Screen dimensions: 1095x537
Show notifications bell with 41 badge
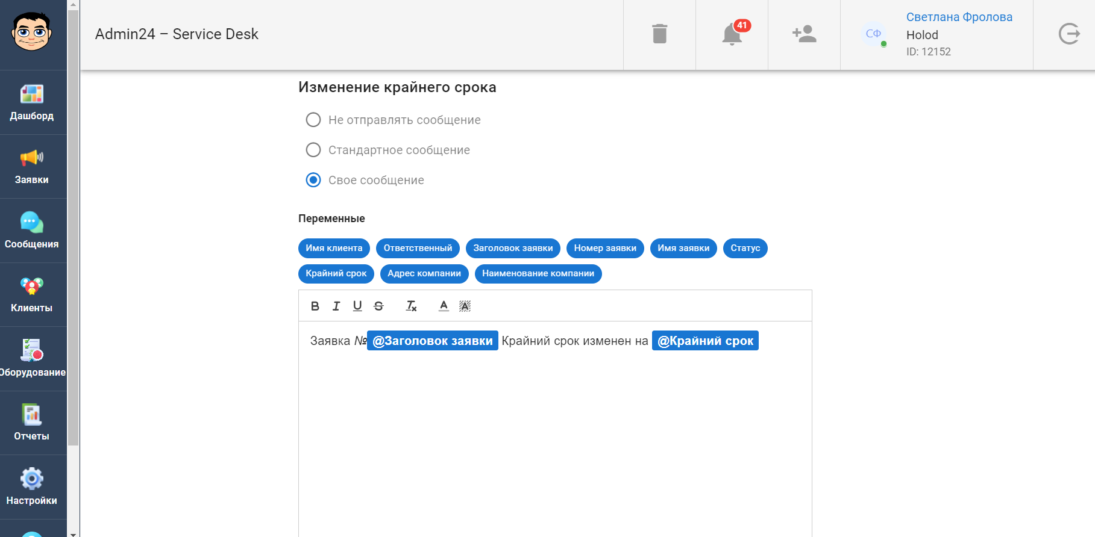(733, 34)
